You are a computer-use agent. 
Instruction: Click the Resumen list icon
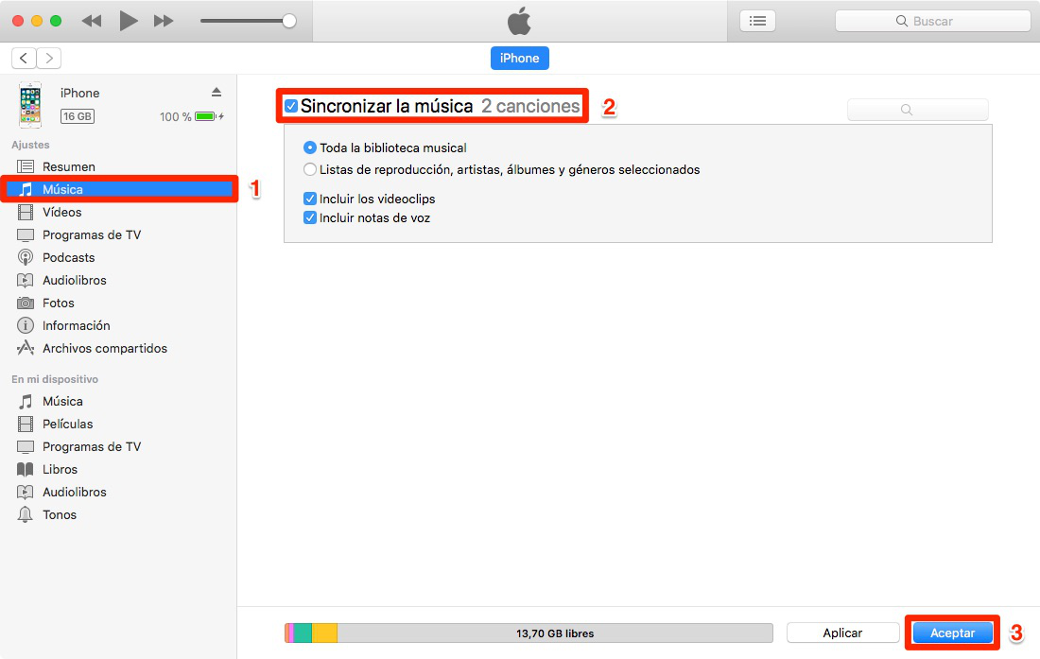point(26,166)
